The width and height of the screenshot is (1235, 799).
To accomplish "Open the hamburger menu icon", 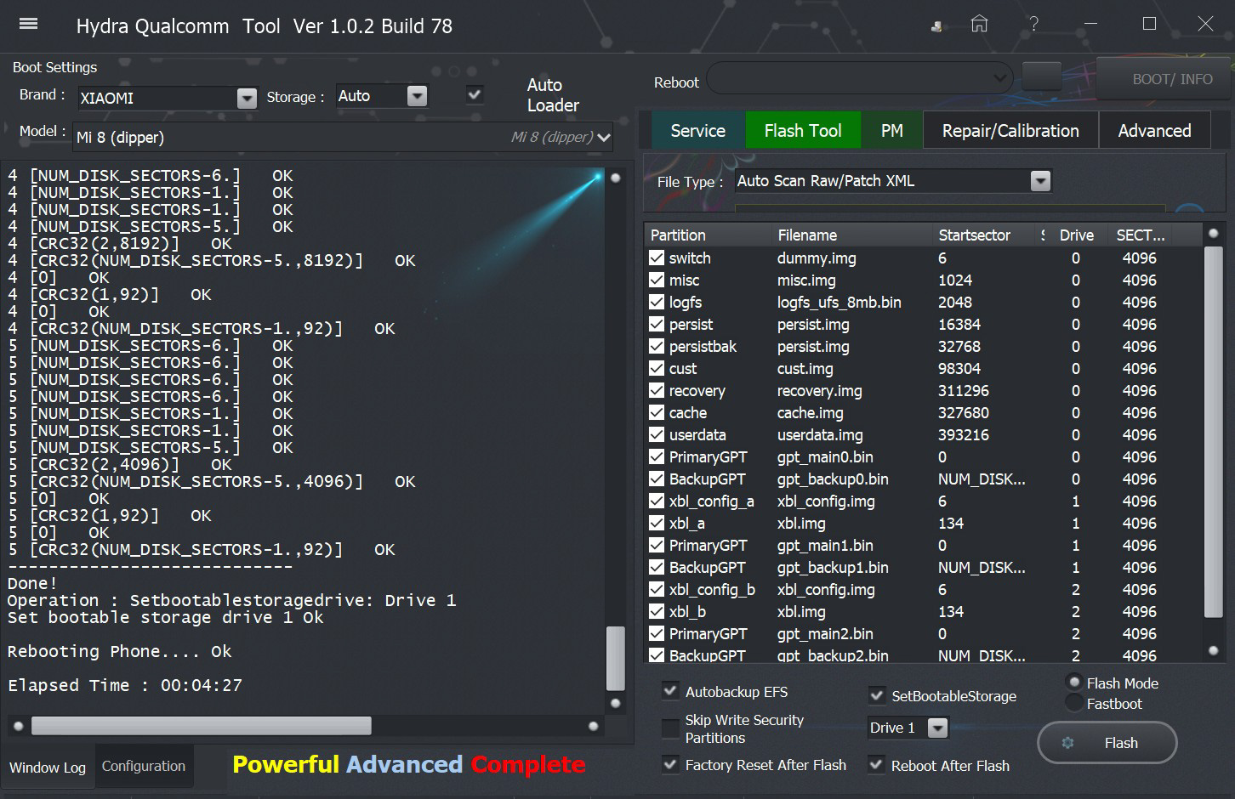I will [28, 24].
